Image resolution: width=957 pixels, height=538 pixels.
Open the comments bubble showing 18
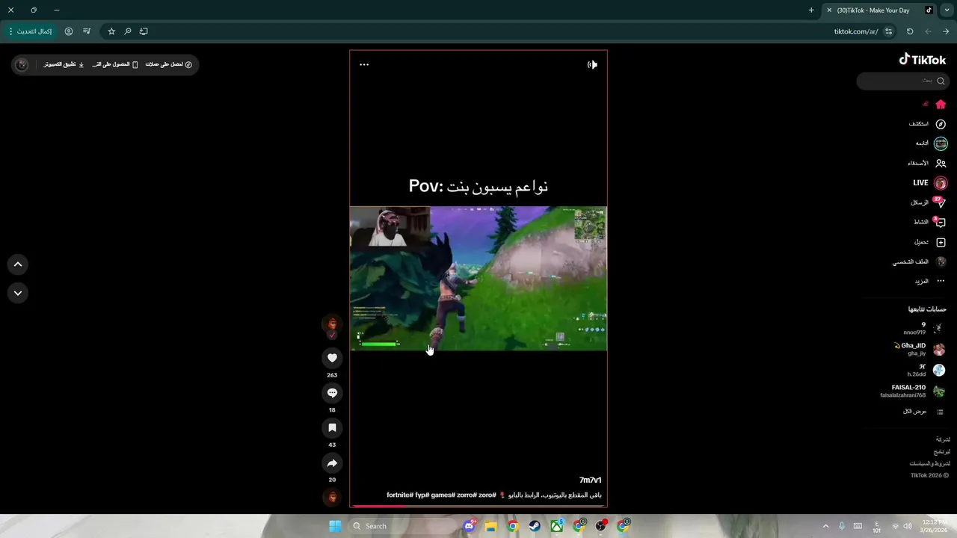coord(333,393)
